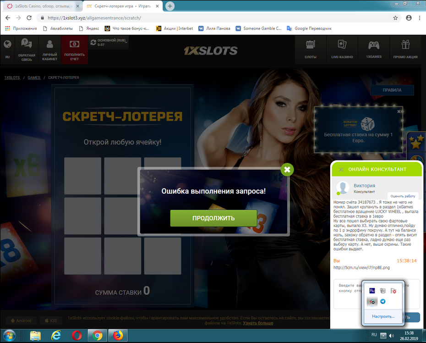Open Авиабилеты bookmark
The image size is (426, 343).
pyautogui.click(x=58, y=28)
